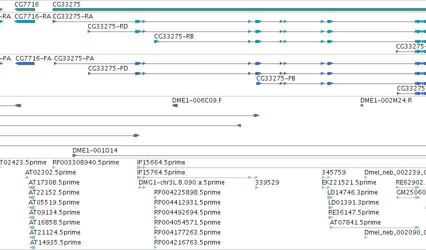Select the CG33275-PB coding start glyph

tap(259, 83)
